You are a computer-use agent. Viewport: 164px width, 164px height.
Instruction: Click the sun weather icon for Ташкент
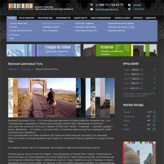pyautogui.click(x=154, y=112)
